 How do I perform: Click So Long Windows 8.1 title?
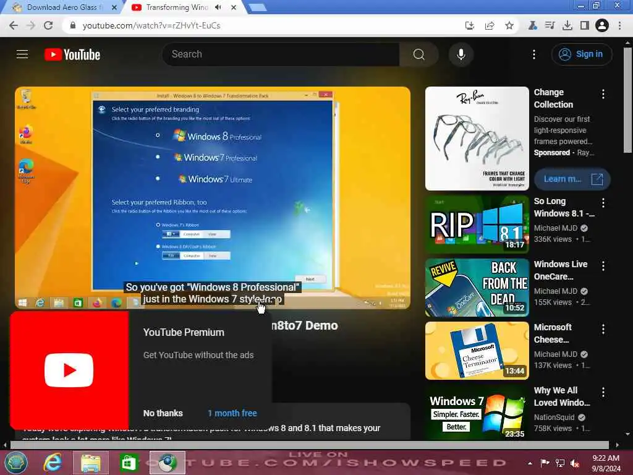564,207
